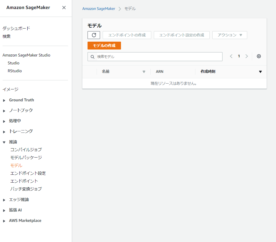The height and width of the screenshot is (242, 276).
Task: Open RStudio under SageMaker Studio
Action: coord(15,71)
